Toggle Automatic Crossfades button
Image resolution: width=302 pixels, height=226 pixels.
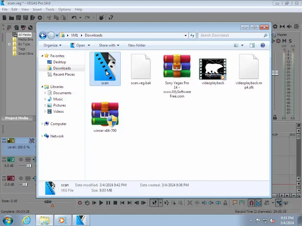click(x=259, y=203)
